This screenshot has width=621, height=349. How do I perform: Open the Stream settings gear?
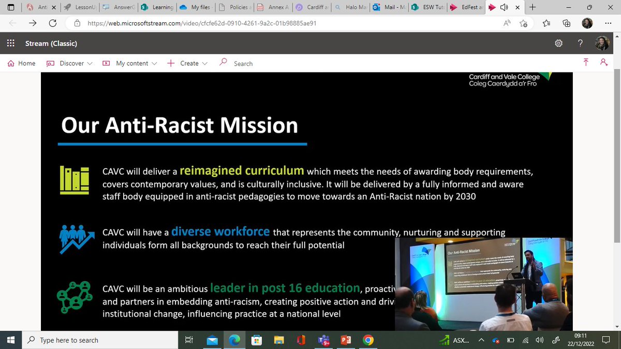pos(558,43)
